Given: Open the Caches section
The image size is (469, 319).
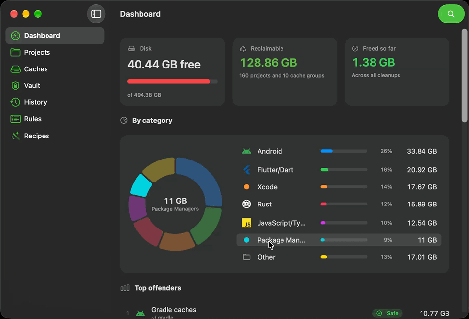Looking at the screenshot, I should (x=55, y=69).
